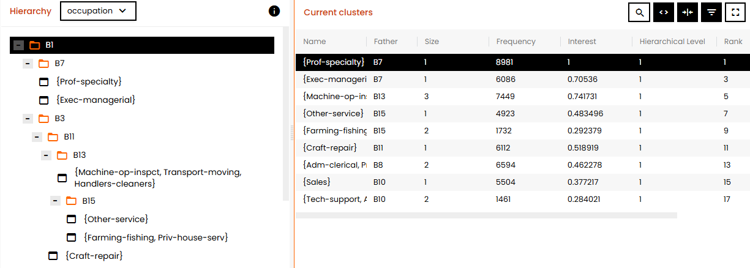Toggle the fullscreen icon

point(735,12)
